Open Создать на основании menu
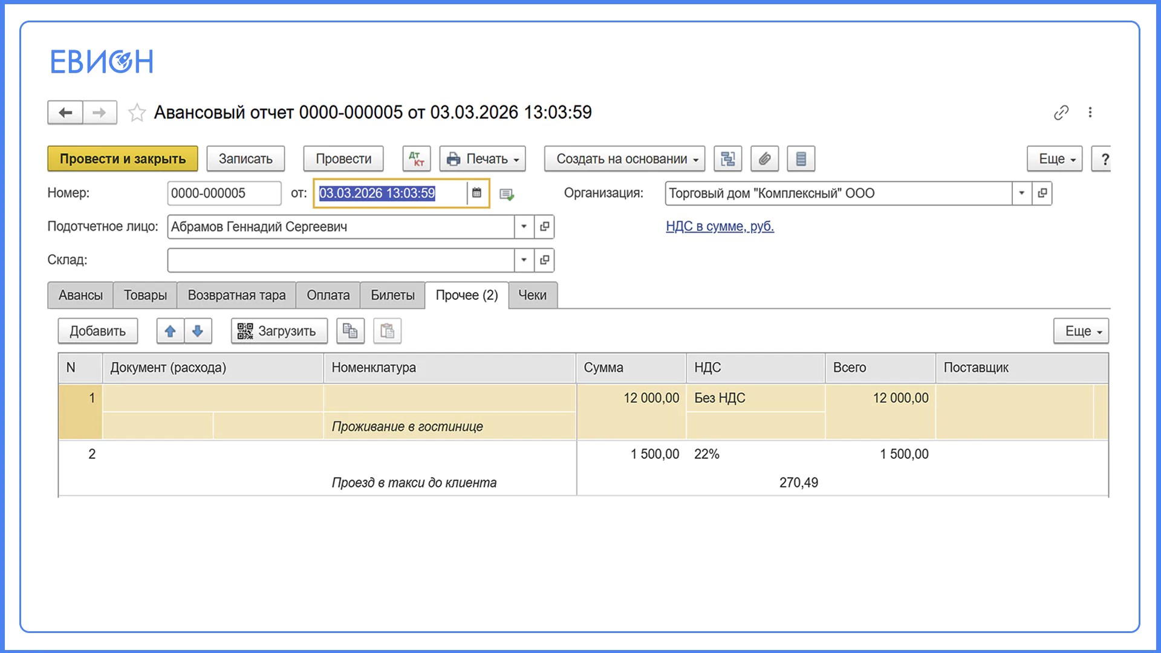Image resolution: width=1161 pixels, height=653 pixels. (625, 159)
